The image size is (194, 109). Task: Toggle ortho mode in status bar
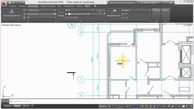[123, 106]
